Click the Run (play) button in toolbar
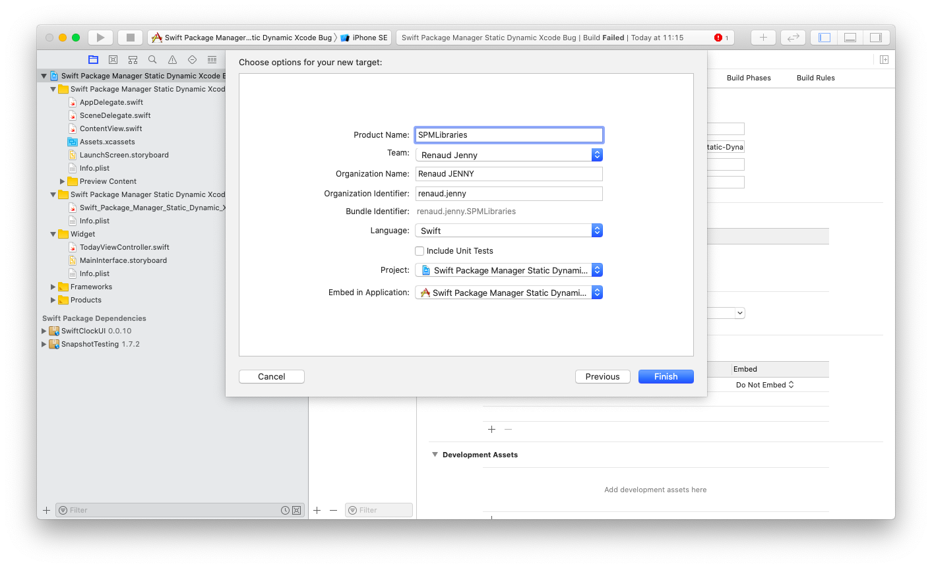This screenshot has width=932, height=568. click(x=100, y=38)
